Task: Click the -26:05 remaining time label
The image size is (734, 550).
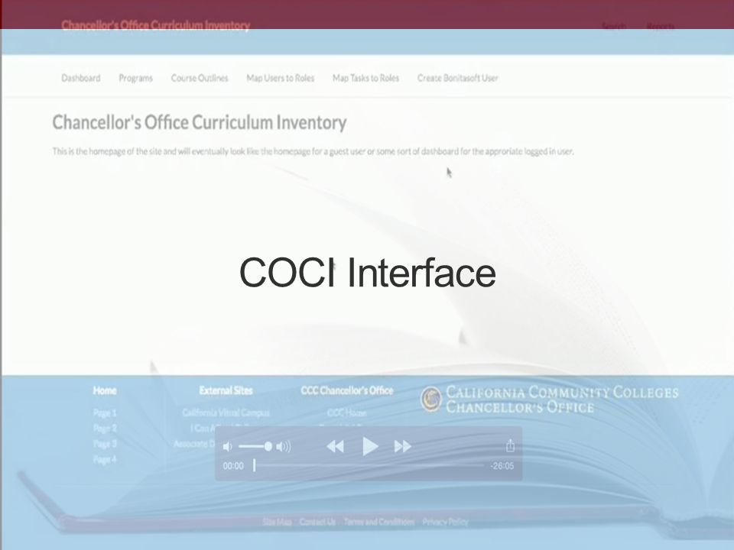Action: click(502, 466)
